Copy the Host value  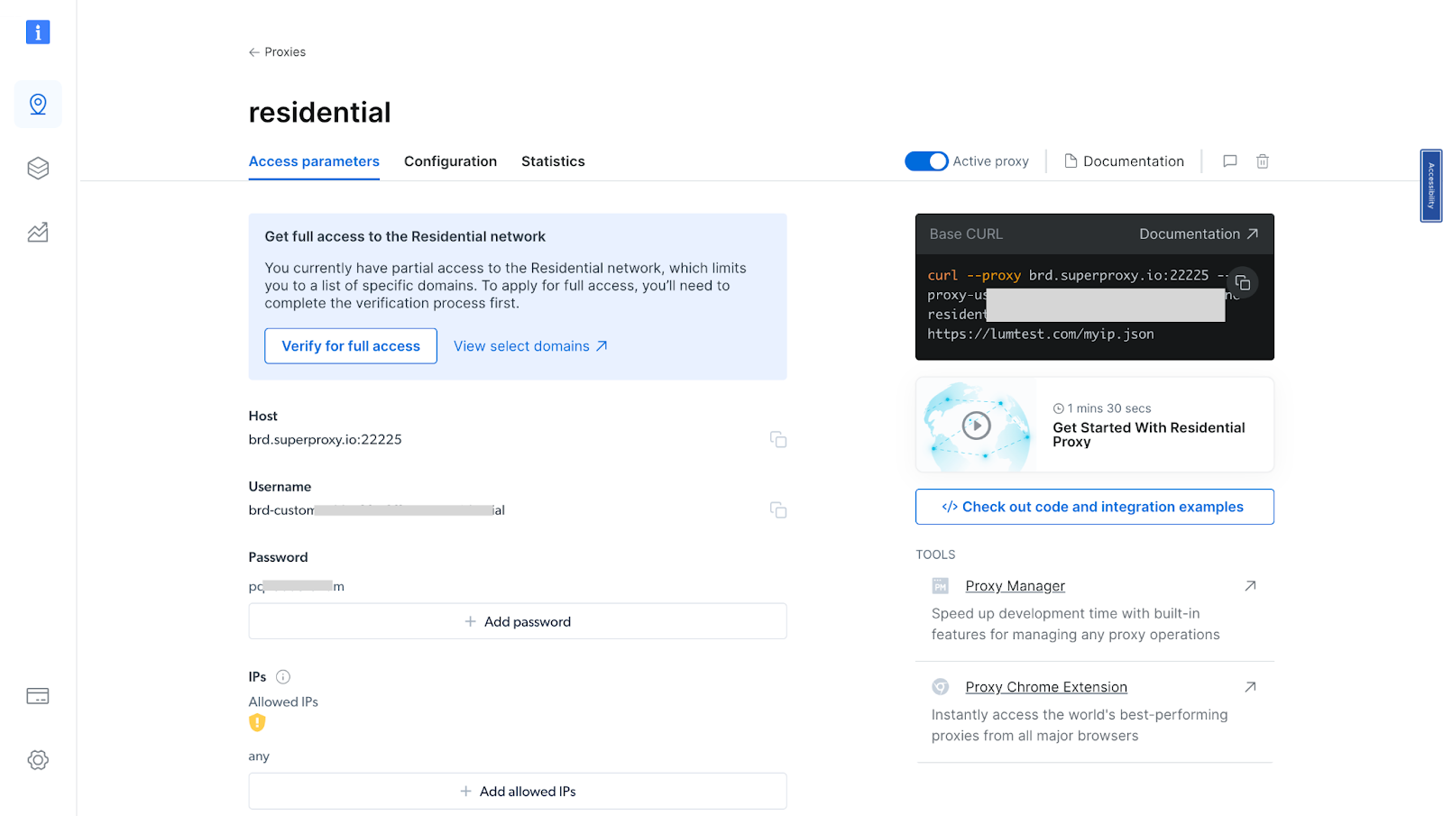(778, 440)
